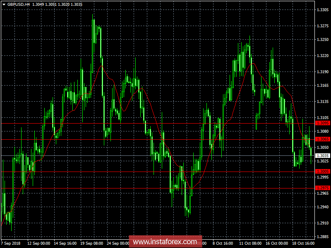
Task: Click the 7 Sep 2018 date label
Action: point(12,243)
